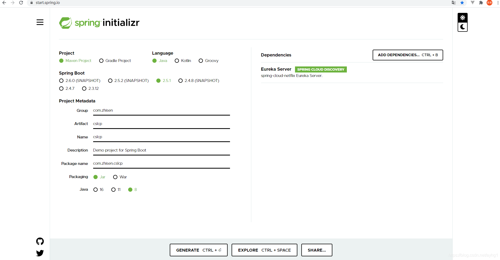The image size is (500, 260).
Task: Click the Explore button
Action: [x=264, y=250]
